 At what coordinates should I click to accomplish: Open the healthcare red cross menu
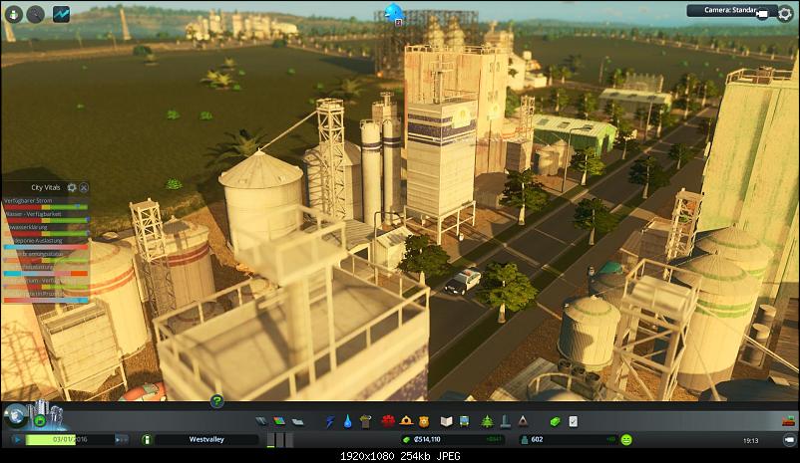(x=388, y=421)
